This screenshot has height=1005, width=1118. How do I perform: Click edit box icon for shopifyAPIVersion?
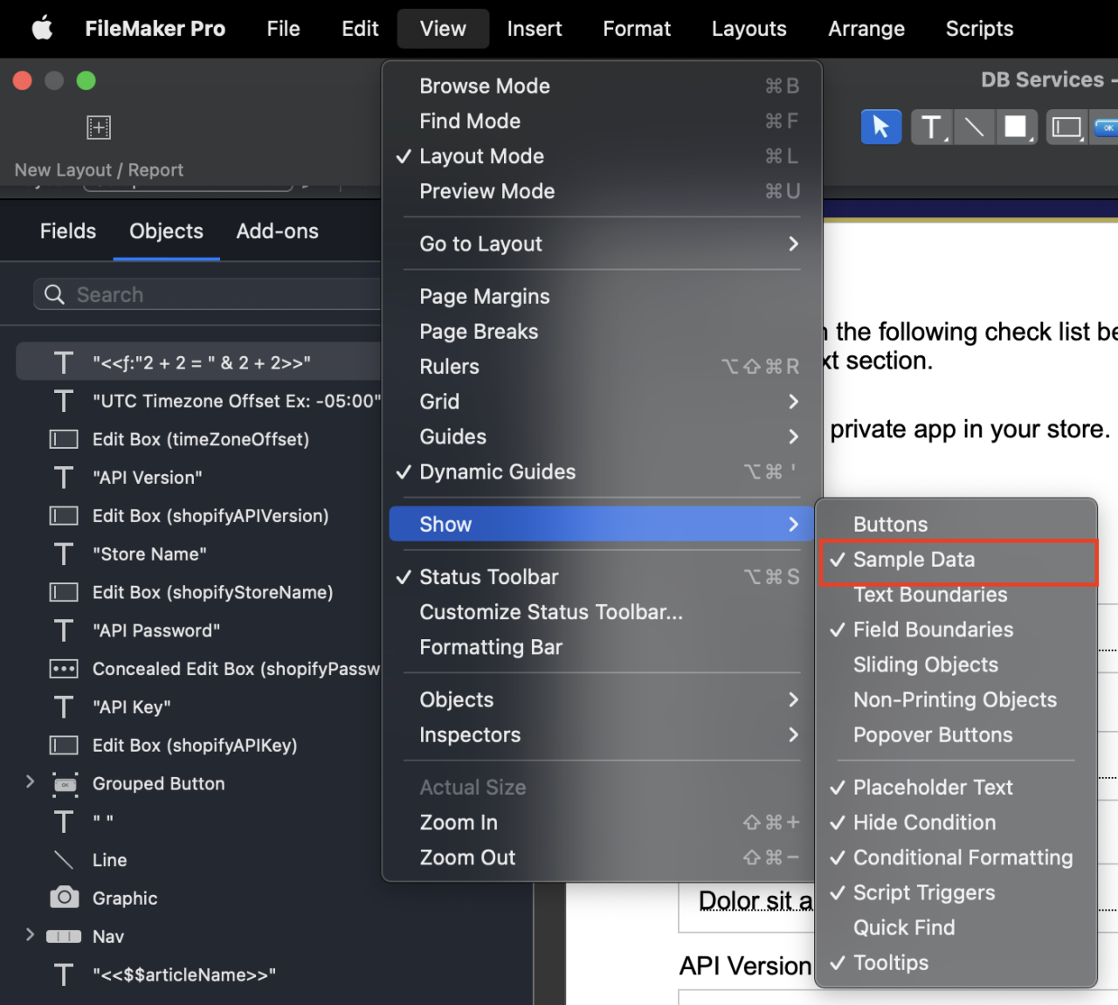[64, 516]
